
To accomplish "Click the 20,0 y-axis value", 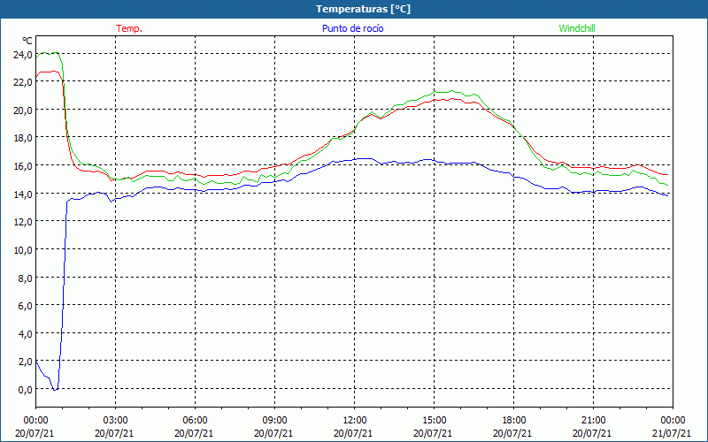I will (23, 110).
